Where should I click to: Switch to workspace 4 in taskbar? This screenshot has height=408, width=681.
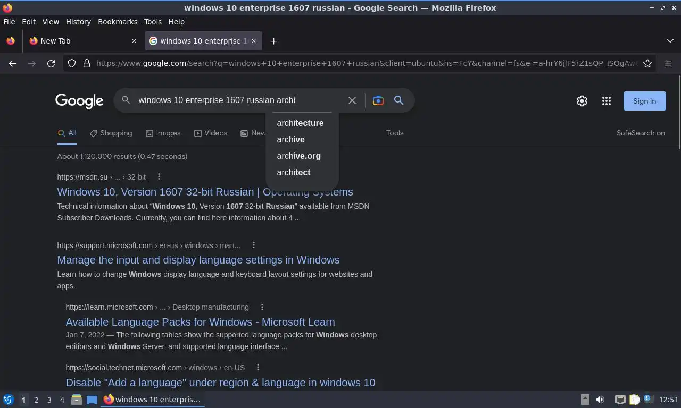[x=62, y=399]
